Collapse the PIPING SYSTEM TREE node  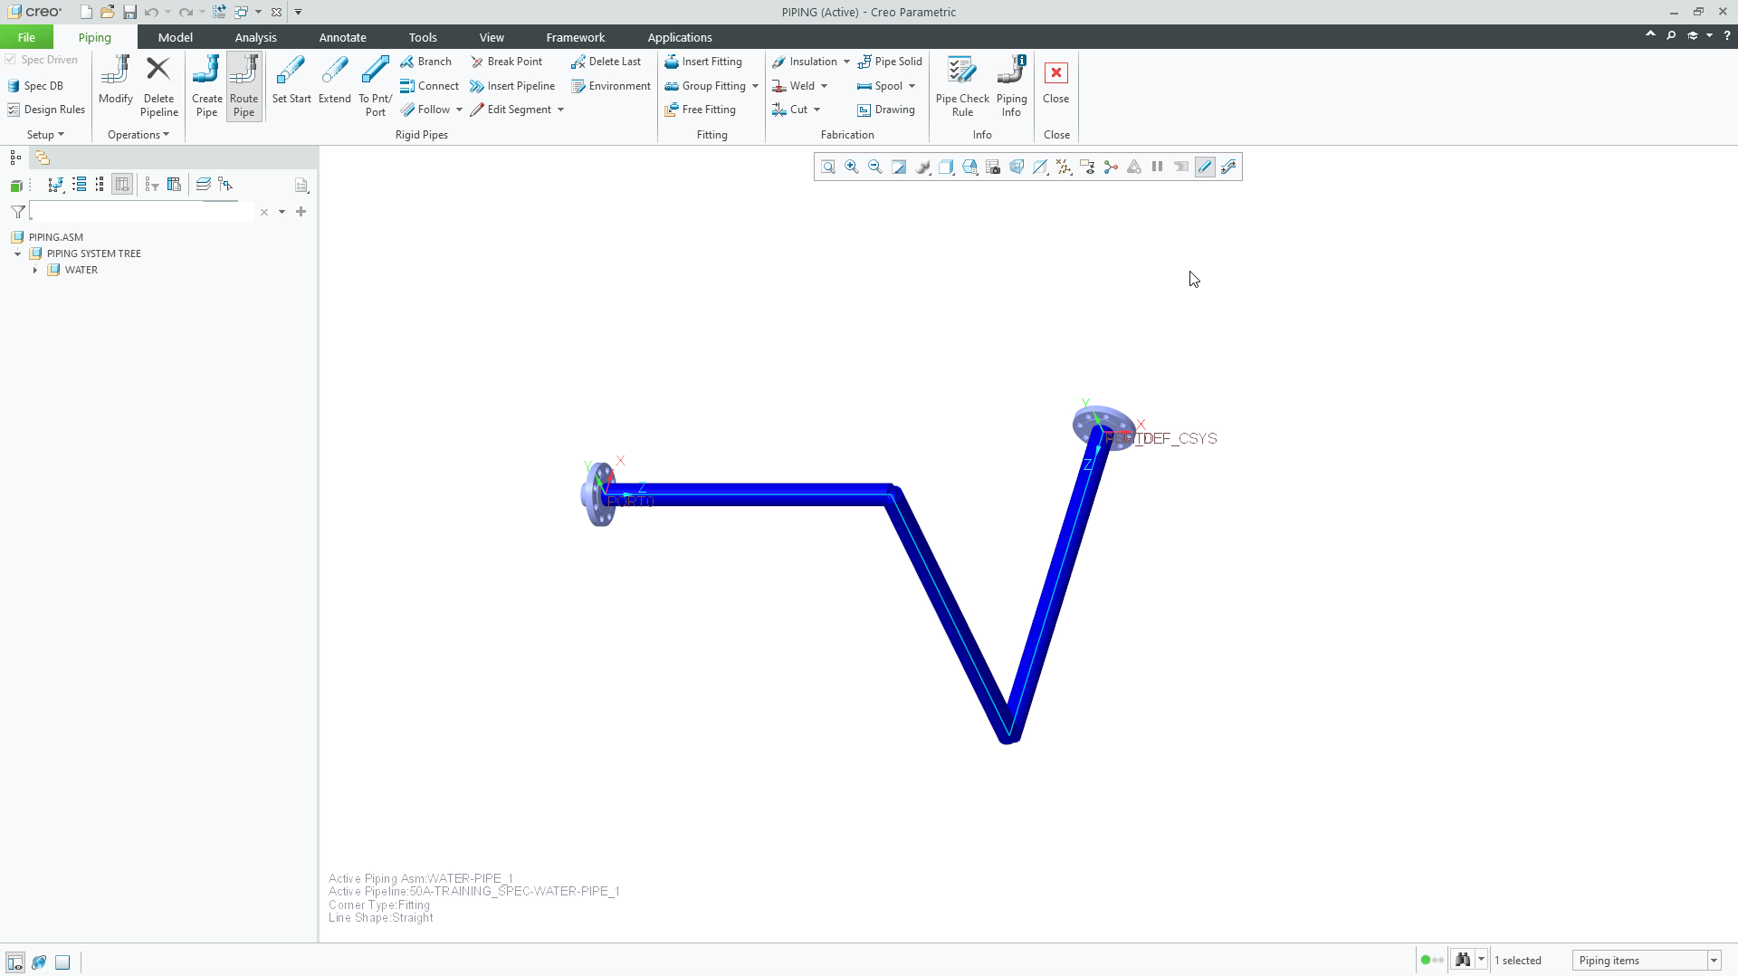tap(17, 254)
